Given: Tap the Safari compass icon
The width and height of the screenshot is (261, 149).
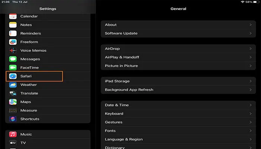Looking at the screenshot, I should click(x=13, y=76).
